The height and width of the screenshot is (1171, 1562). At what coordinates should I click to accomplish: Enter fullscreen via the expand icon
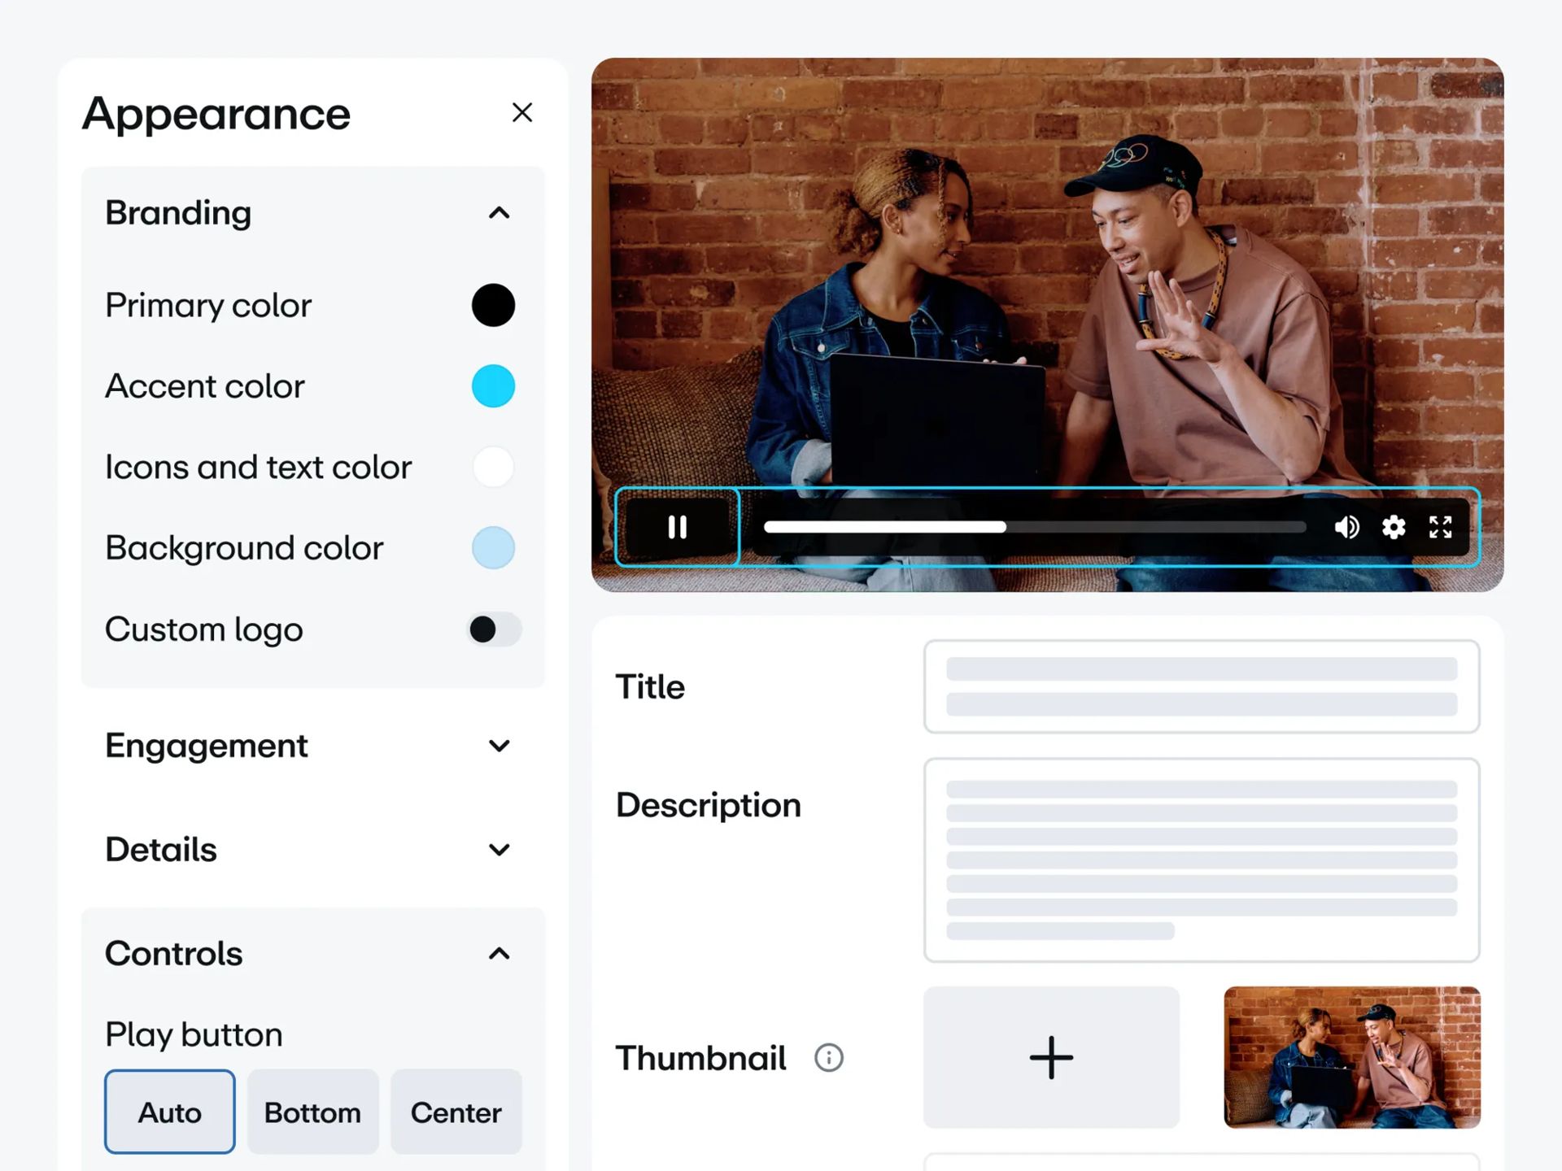tap(1440, 527)
